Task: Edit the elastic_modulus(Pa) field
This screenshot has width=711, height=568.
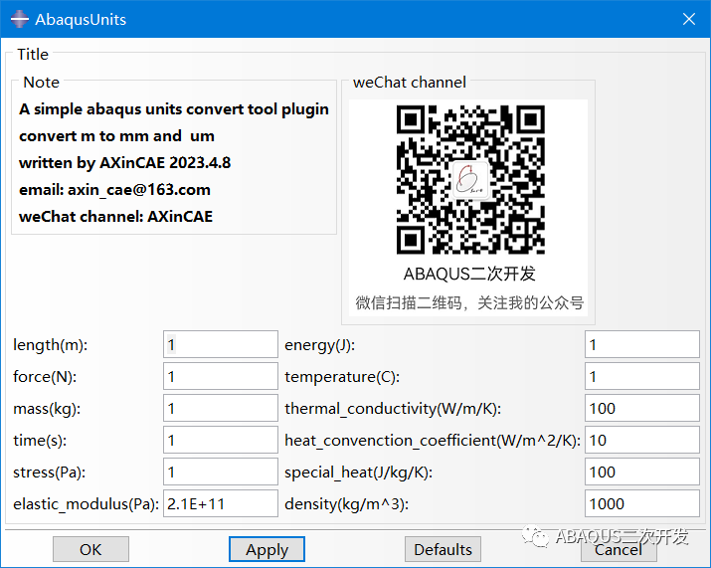Action: 221,503
